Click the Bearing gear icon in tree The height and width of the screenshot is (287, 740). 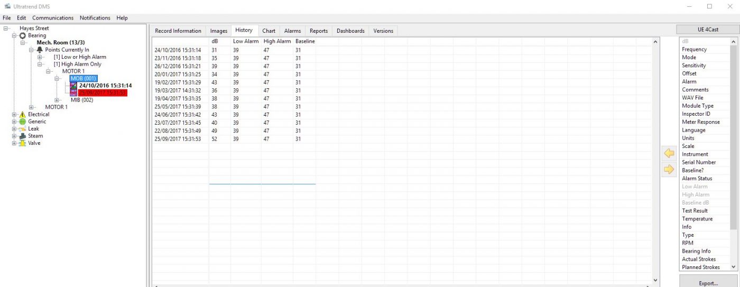[x=23, y=35]
